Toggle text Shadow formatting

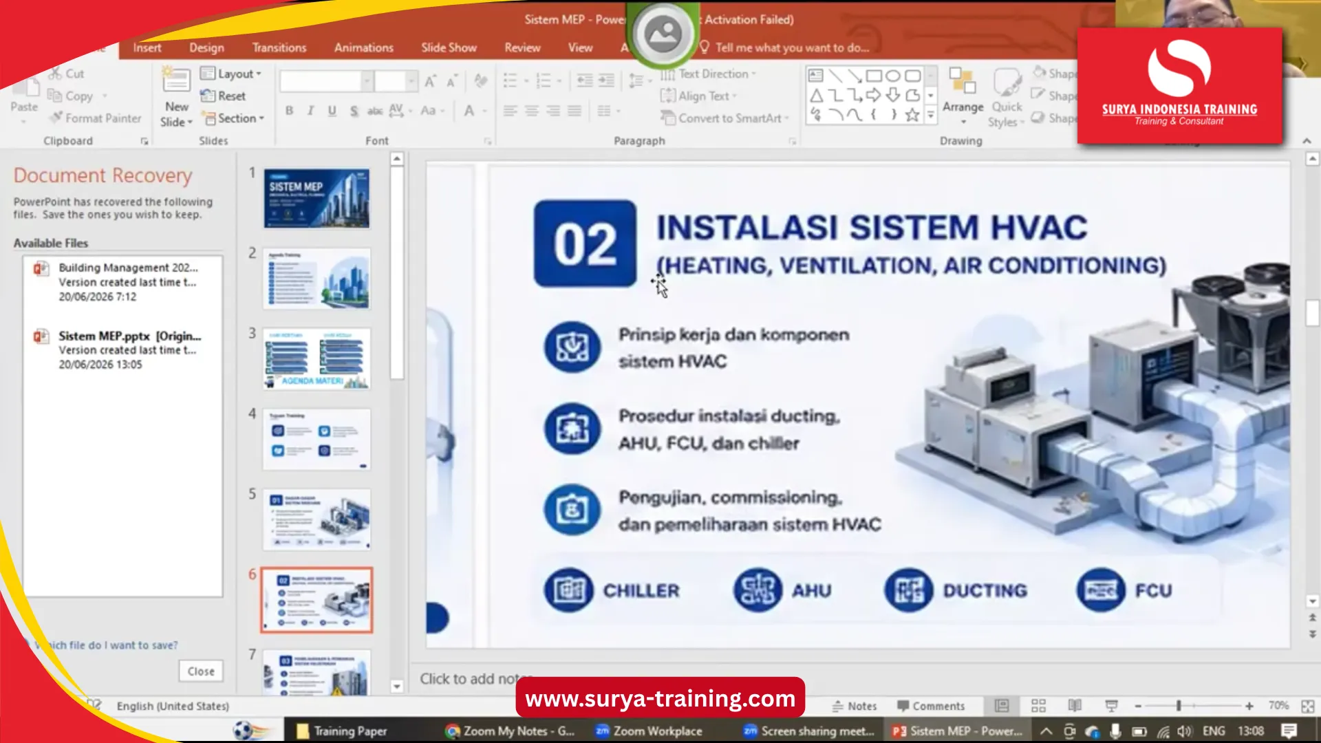click(354, 111)
